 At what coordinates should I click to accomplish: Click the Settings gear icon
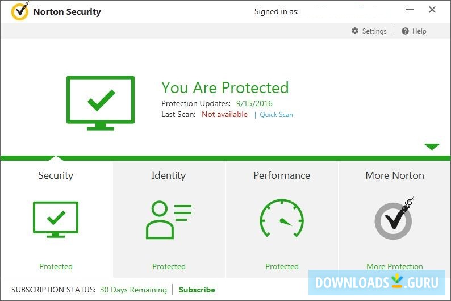click(x=355, y=31)
